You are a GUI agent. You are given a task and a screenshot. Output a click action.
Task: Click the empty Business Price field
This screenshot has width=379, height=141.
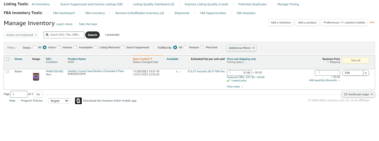(x=327, y=73)
